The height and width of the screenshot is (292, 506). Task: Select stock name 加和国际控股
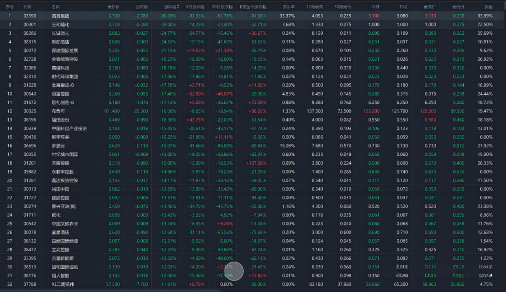[65, 267]
